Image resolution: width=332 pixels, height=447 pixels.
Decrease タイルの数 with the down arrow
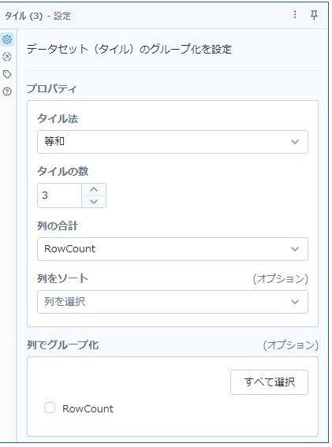94,202
